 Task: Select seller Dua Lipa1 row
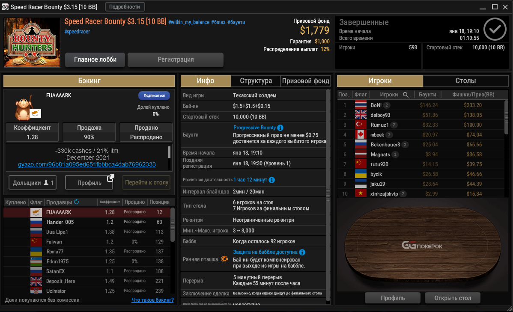point(87,232)
